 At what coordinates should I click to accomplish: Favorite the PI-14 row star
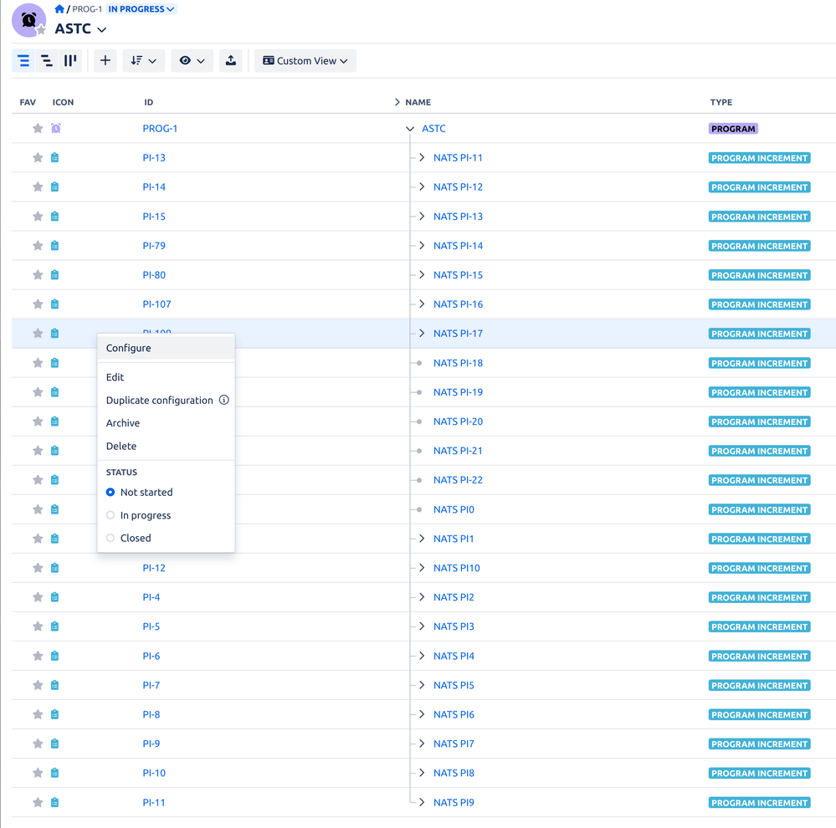click(x=38, y=187)
